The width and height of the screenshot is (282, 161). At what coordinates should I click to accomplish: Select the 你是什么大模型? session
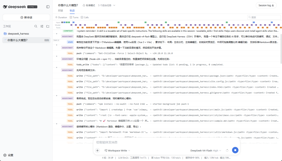pyautogui.click(x=26, y=40)
